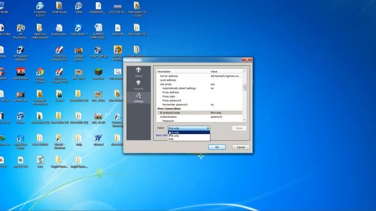Viewport: 376px width, 211px height.
Task: Click the Basic settings link
Action: tap(162, 135)
